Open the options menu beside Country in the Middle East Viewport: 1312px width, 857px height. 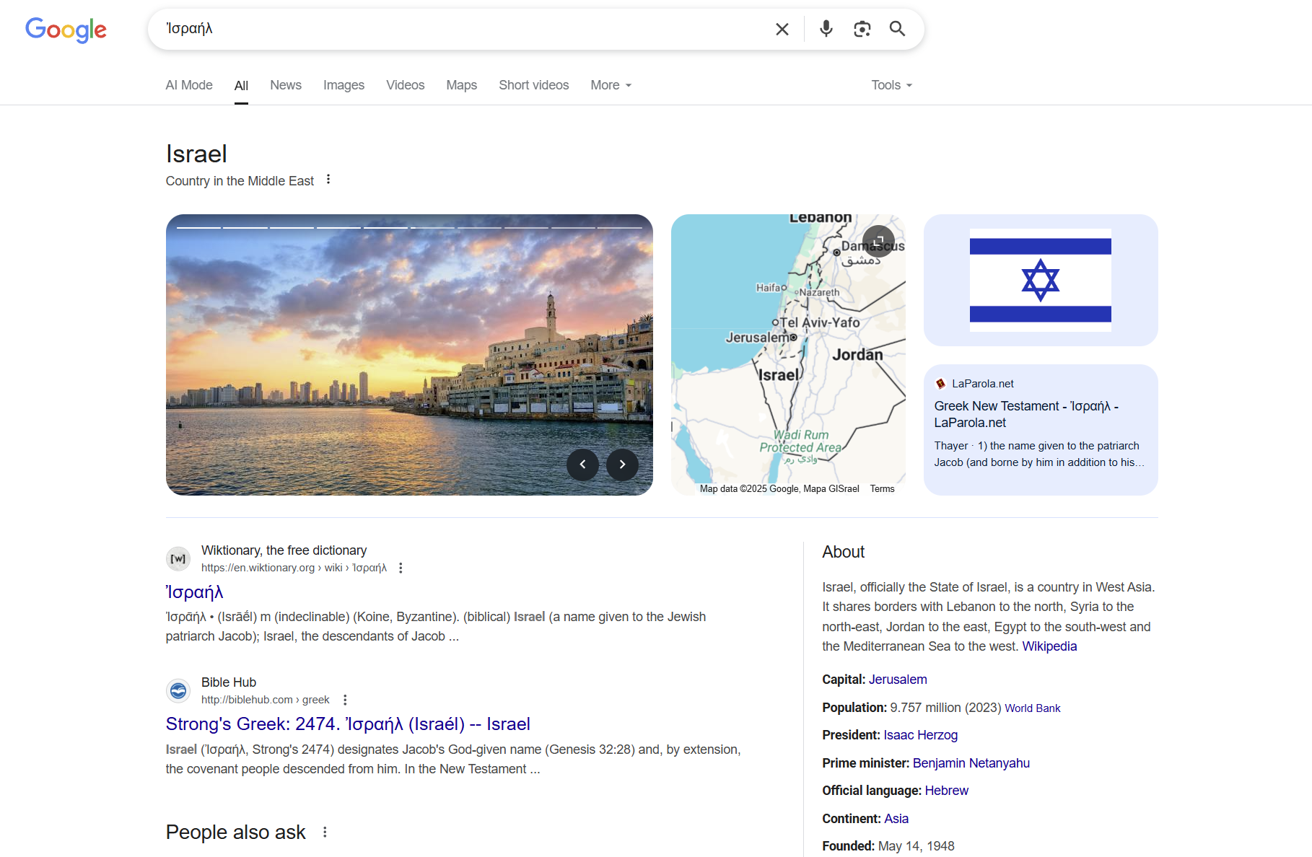328,180
